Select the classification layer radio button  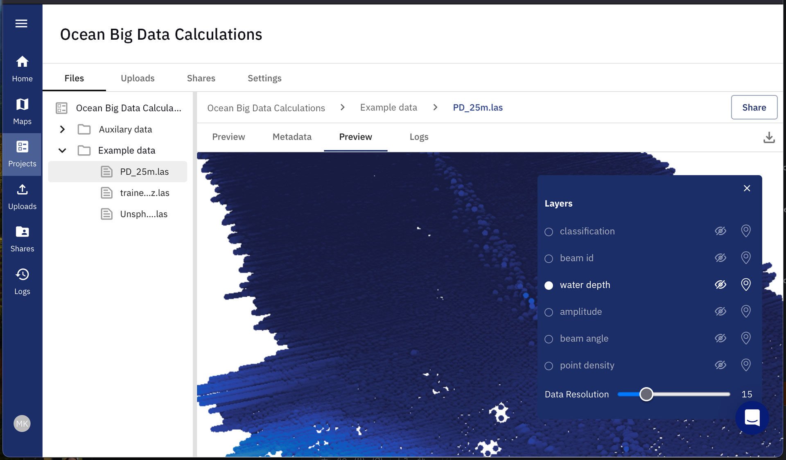point(549,232)
